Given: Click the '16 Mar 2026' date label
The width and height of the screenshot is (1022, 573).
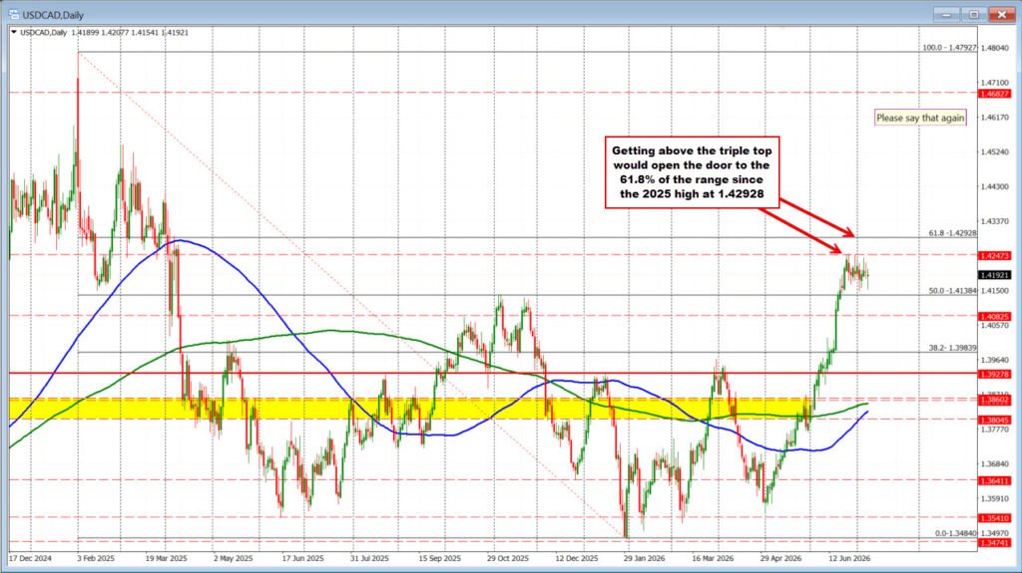Looking at the screenshot, I should click(713, 559).
